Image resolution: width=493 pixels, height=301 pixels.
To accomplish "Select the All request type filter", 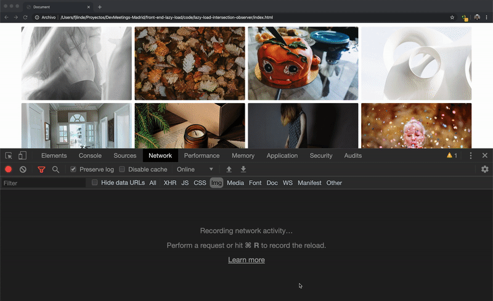I will (x=153, y=183).
